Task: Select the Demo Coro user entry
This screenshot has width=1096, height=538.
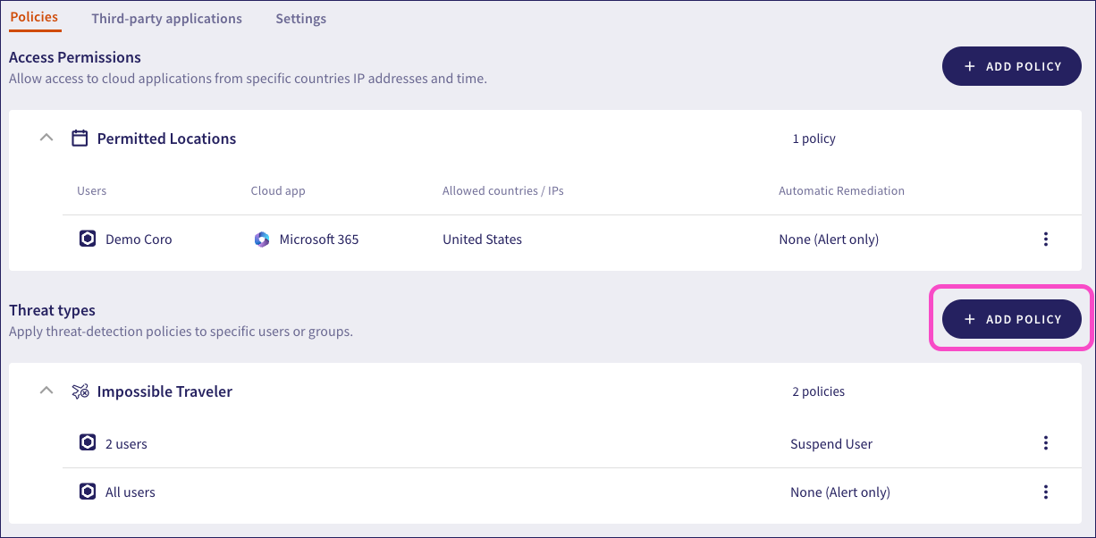Action: (x=138, y=239)
